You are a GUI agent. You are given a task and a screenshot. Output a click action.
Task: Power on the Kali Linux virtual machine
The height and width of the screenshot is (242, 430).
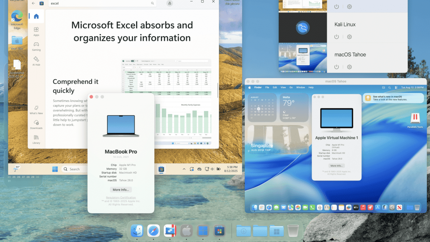click(336, 37)
